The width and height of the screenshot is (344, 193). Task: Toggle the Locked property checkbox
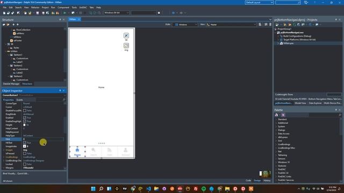[x=25, y=164]
